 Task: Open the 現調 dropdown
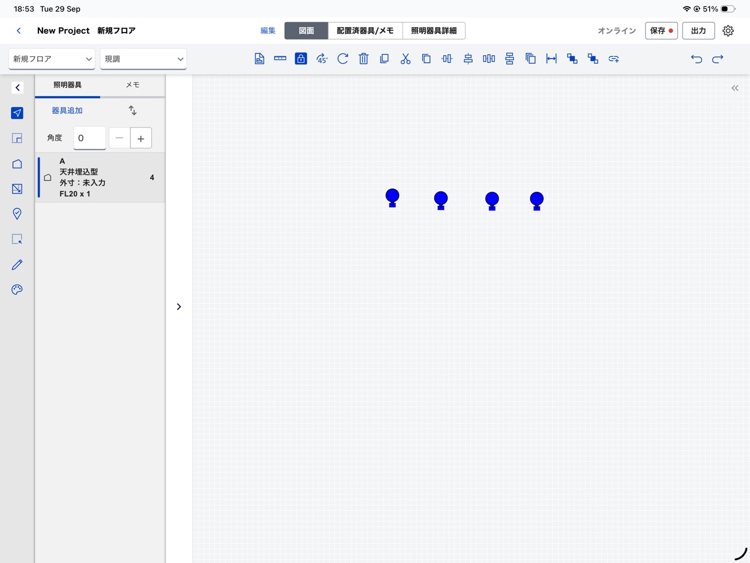point(143,59)
